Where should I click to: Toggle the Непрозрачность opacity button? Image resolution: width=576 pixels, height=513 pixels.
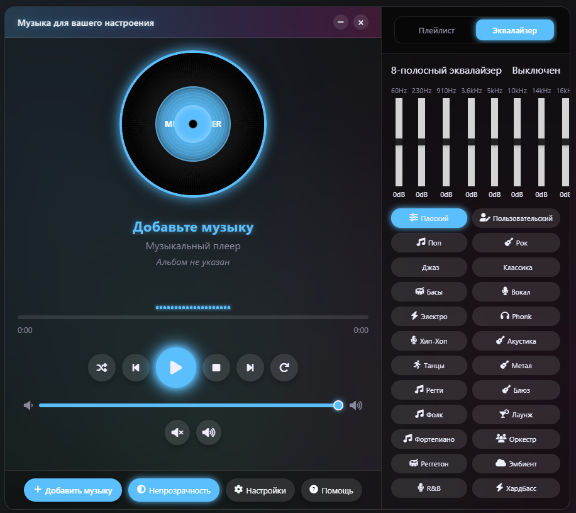(174, 490)
